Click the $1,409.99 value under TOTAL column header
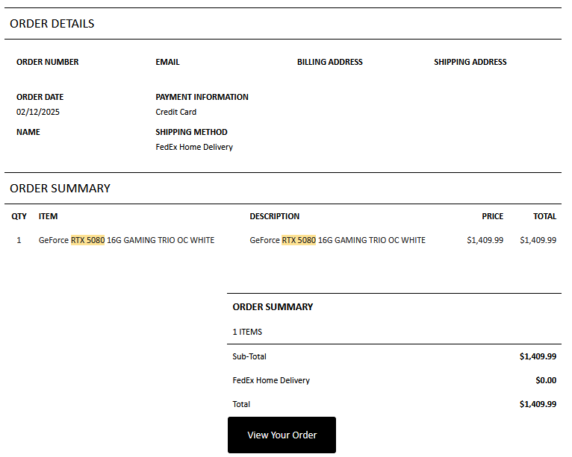This screenshot has height=457, width=572. (x=538, y=240)
